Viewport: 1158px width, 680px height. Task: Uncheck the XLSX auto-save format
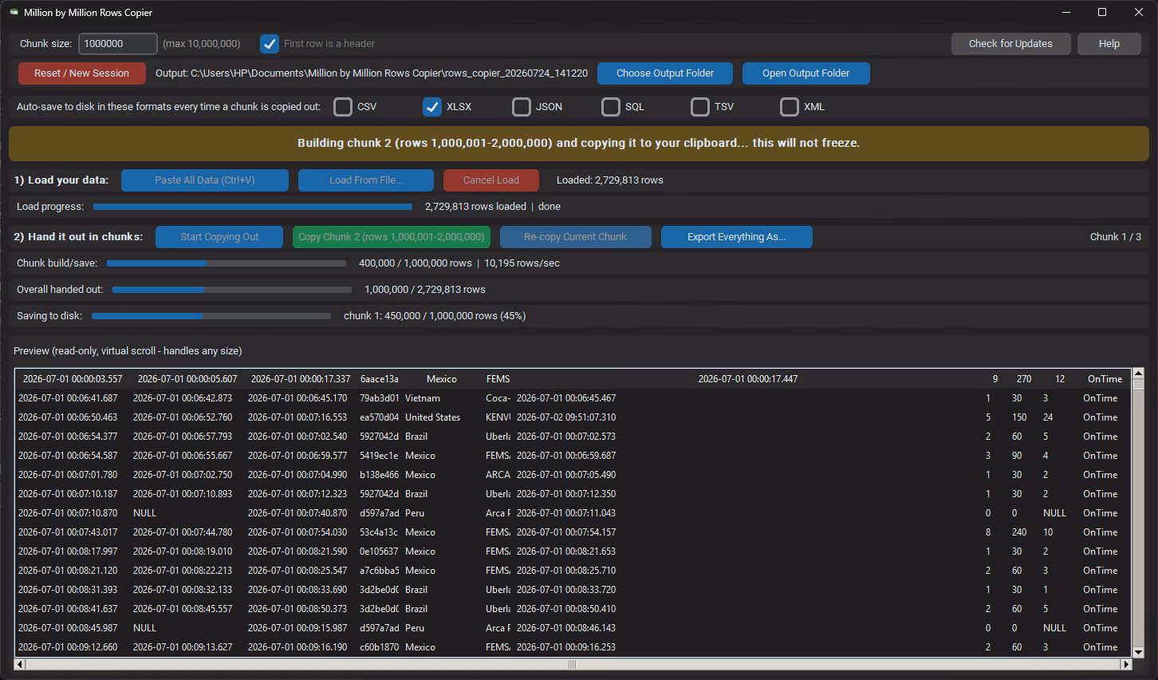point(432,107)
